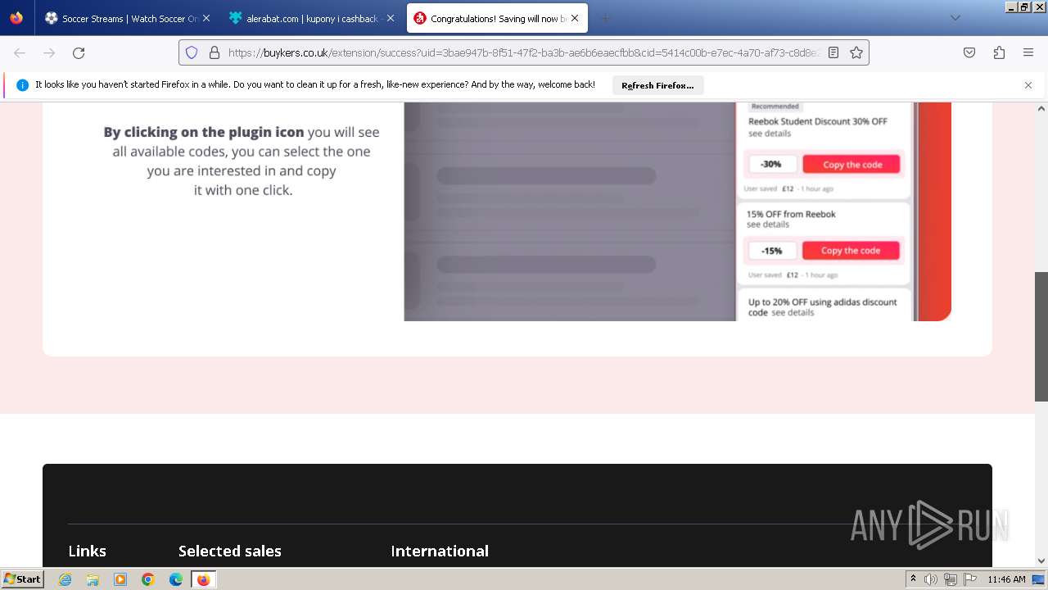The width and height of the screenshot is (1048, 590).
Task: Open Windows Media Player from taskbar
Action: click(x=120, y=579)
